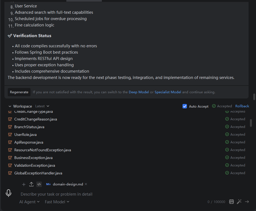Open the Fast Model selector
256x211 pixels.
57,202
